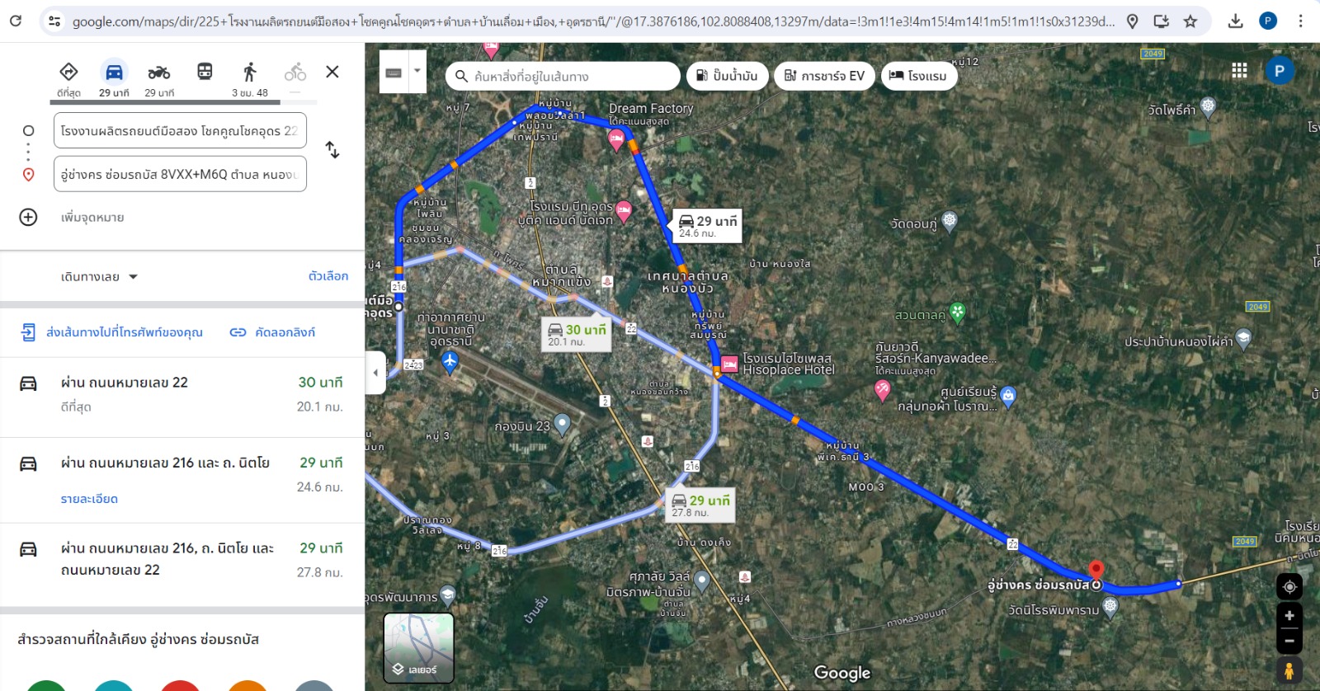Click the 30 นาที 20.1 กม. route label
1320x691 pixels.
click(x=577, y=334)
